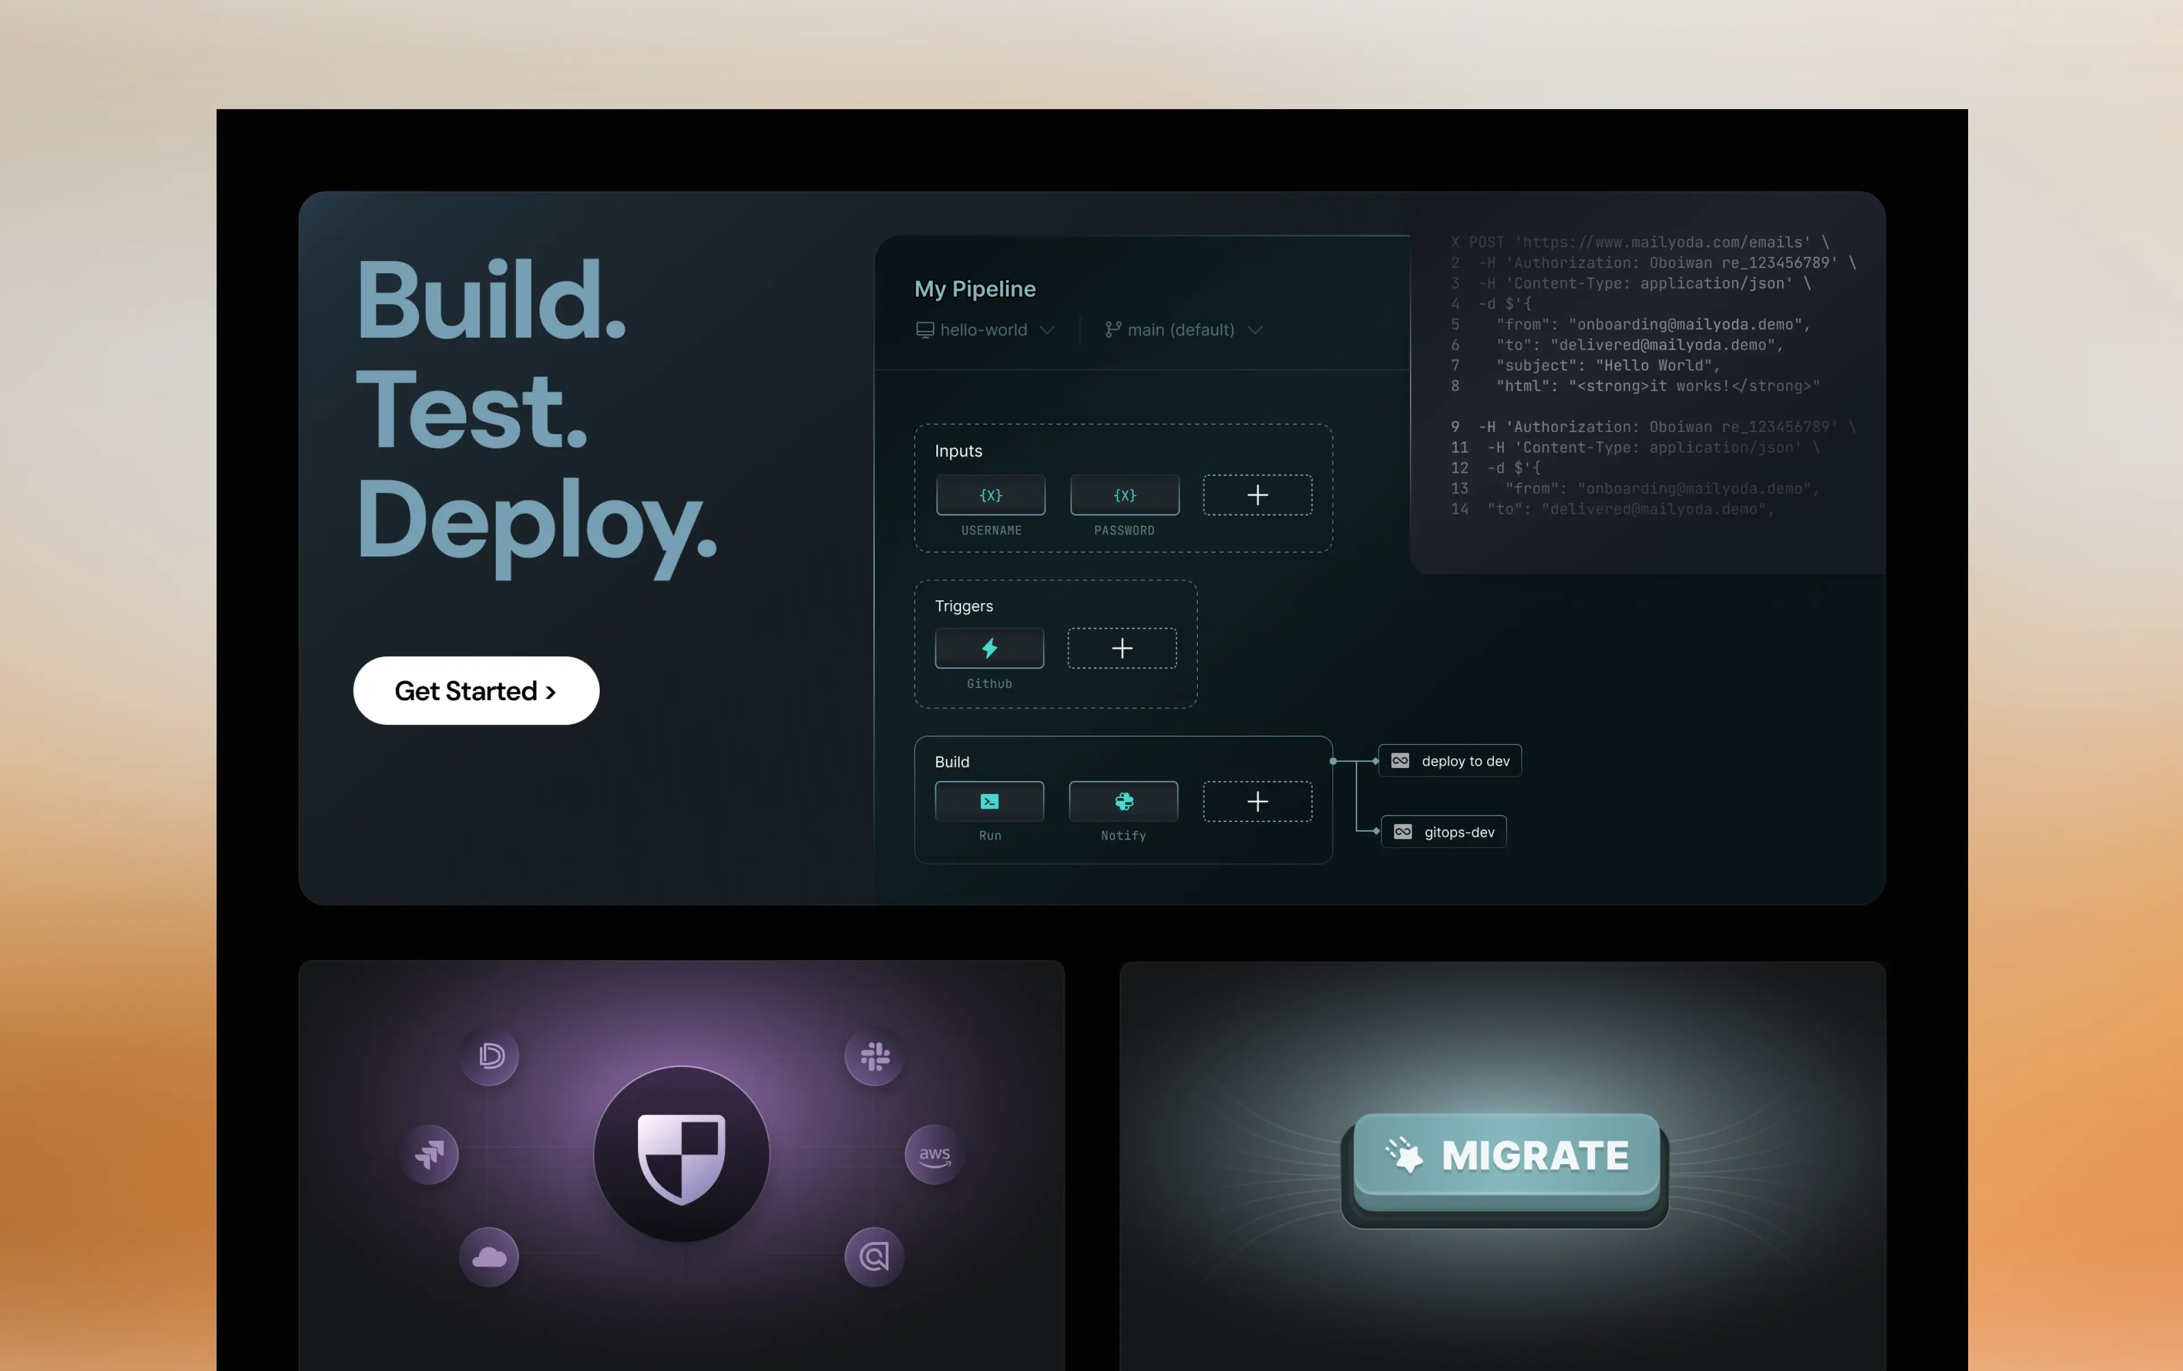Click the Jira integration circle icon
The image size is (2183, 1371).
(429, 1154)
